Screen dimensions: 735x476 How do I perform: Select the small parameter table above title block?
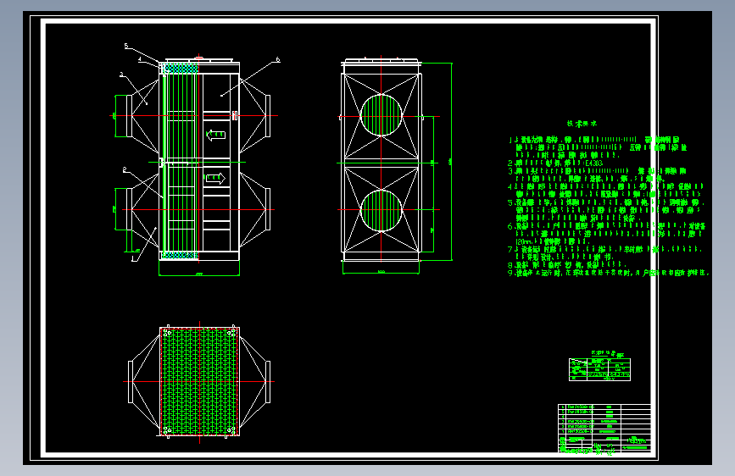pyautogui.click(x=599, y=369)
